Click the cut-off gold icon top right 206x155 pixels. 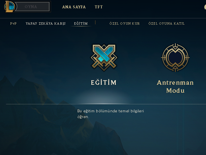205,7
